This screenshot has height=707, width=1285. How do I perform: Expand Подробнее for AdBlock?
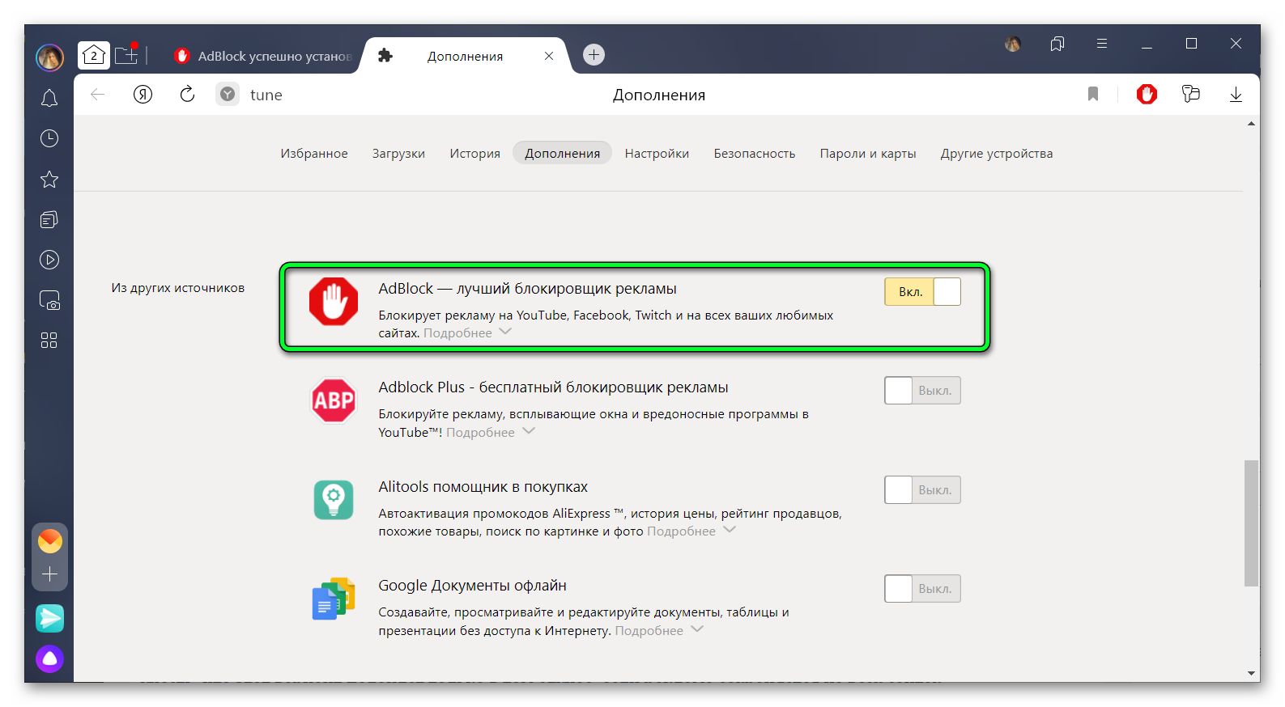tap(467, 333)
